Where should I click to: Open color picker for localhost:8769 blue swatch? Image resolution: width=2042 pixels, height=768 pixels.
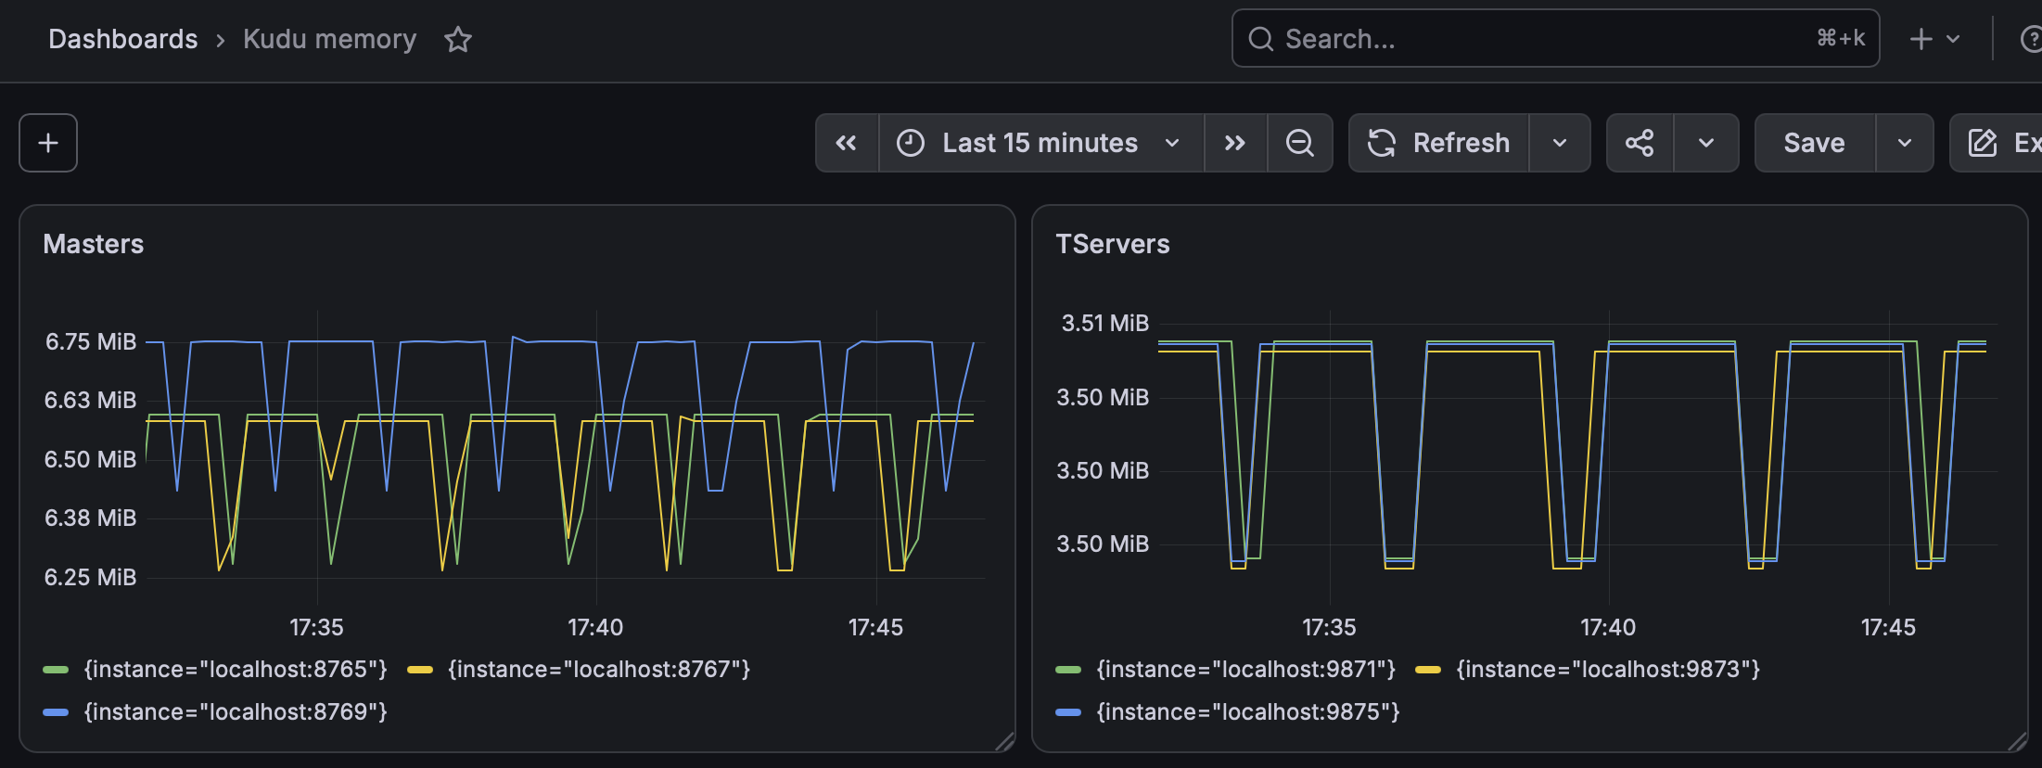(x=56, y=712)
